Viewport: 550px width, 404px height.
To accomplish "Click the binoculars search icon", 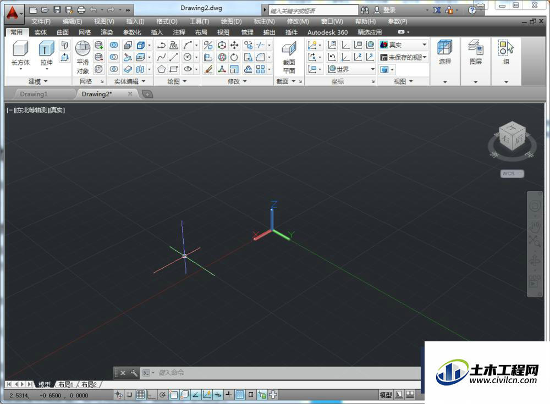I will click(x=365, y=10).
